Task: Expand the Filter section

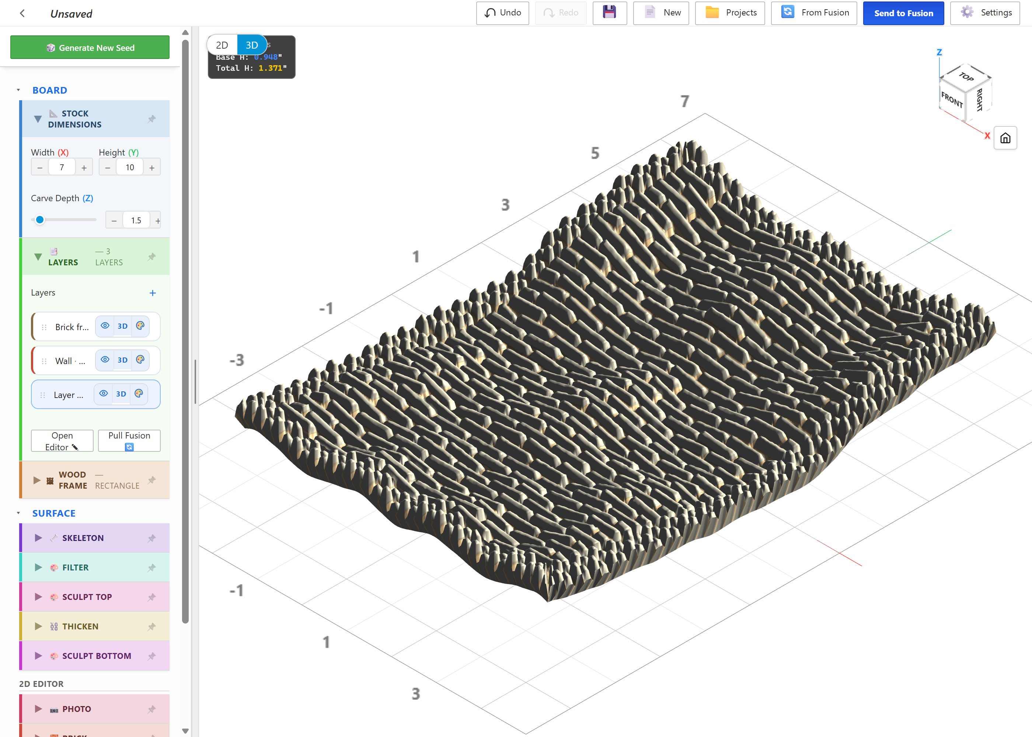Action: [x=39, y=568]
